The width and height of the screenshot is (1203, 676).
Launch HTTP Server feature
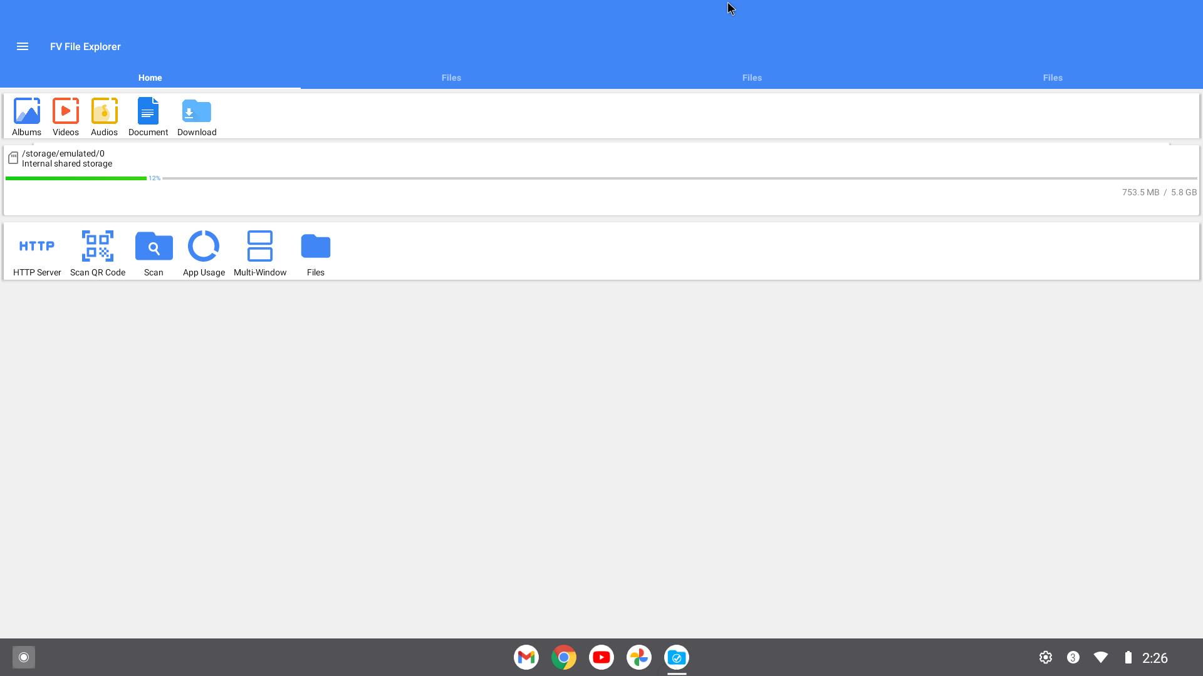(x=36, y=253)
